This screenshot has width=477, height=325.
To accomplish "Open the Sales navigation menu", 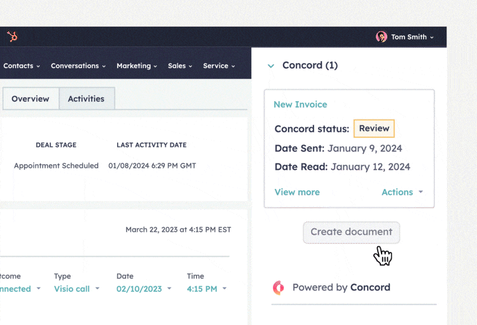I will pyautogui.click(x=181, y=66).
